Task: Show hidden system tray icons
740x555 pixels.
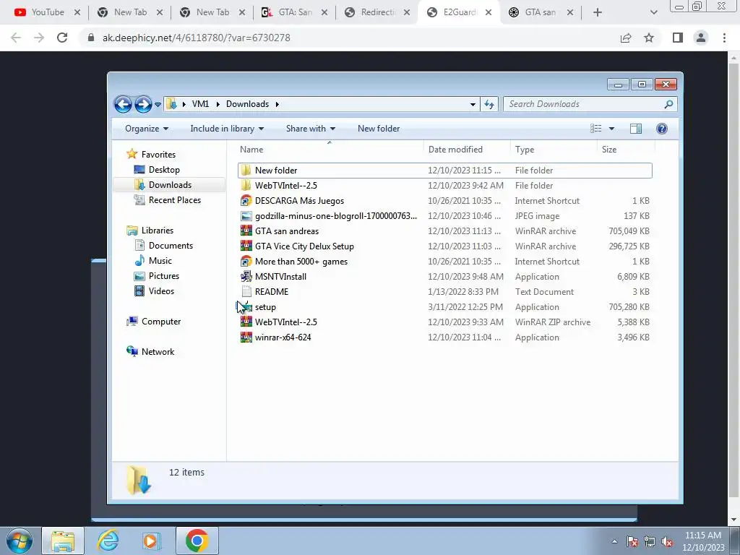Action: (614, 541)
